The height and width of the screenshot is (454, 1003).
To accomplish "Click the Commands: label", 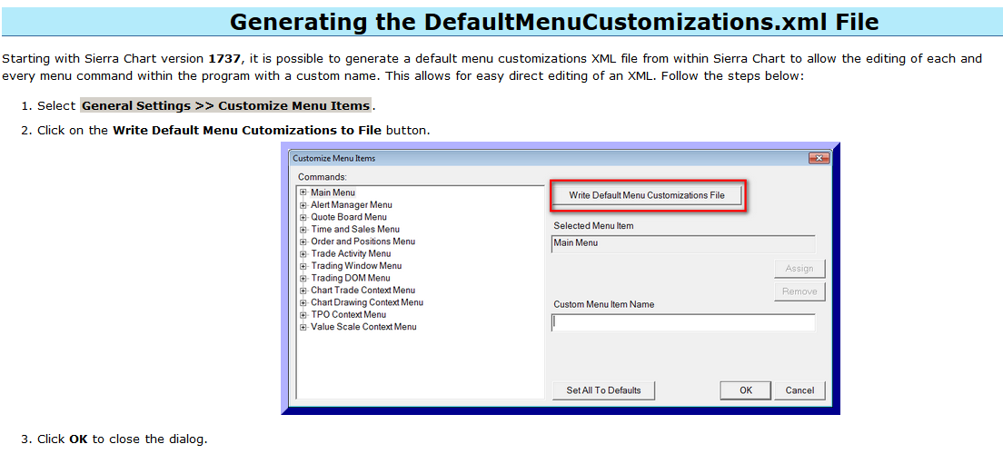I will coord(323,176).
